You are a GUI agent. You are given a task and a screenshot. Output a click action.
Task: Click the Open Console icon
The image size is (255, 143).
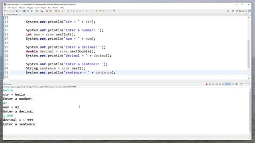click(x=241, y=84)
